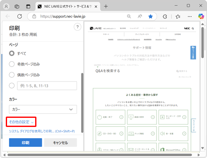207x158 pixels.
Task: Click the speaker sound category card
Action: tap(173, 134)
